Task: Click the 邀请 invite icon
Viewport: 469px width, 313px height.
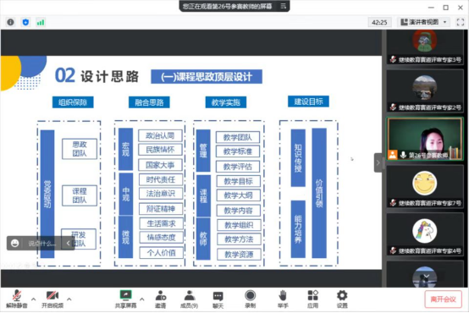Action: (x=161, y=299)
